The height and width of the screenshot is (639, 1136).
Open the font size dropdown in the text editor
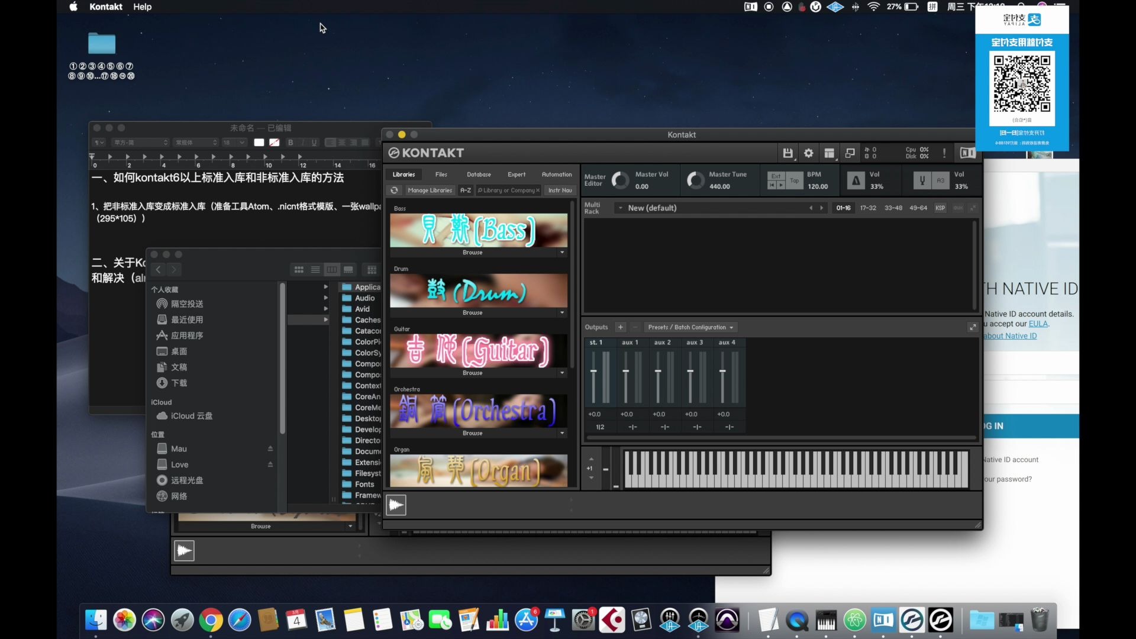pos(234,143)
